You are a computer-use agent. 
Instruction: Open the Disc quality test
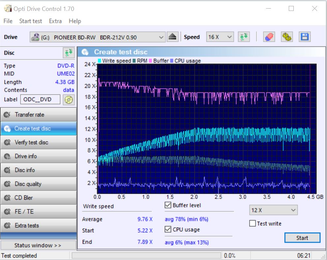pos(38,184)
